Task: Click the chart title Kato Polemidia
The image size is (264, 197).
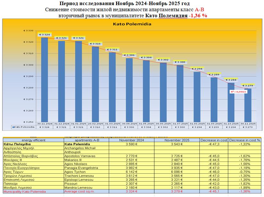Action: (x=132, y=24)
